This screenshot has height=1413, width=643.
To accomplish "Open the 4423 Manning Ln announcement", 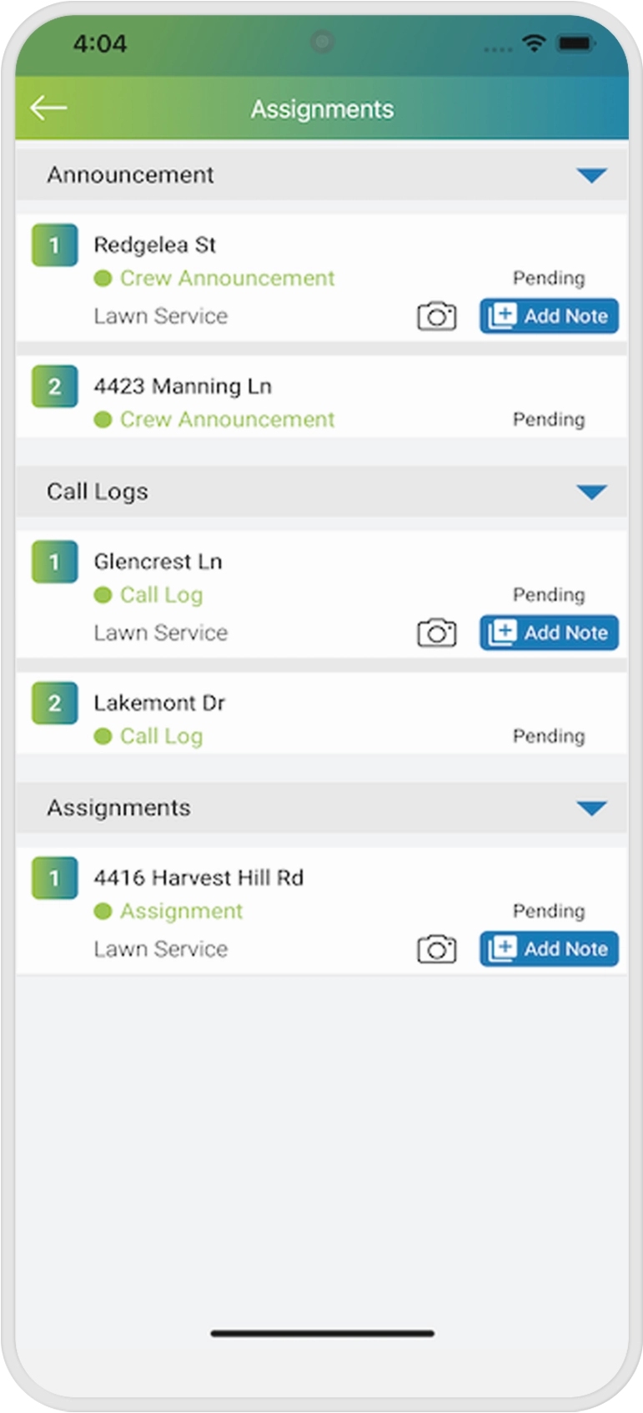I will point(183,386).
